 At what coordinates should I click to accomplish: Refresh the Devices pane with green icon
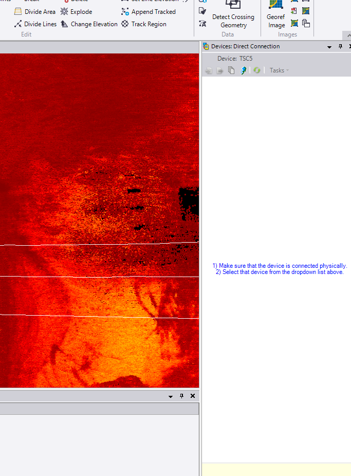[x=257, y=70]
